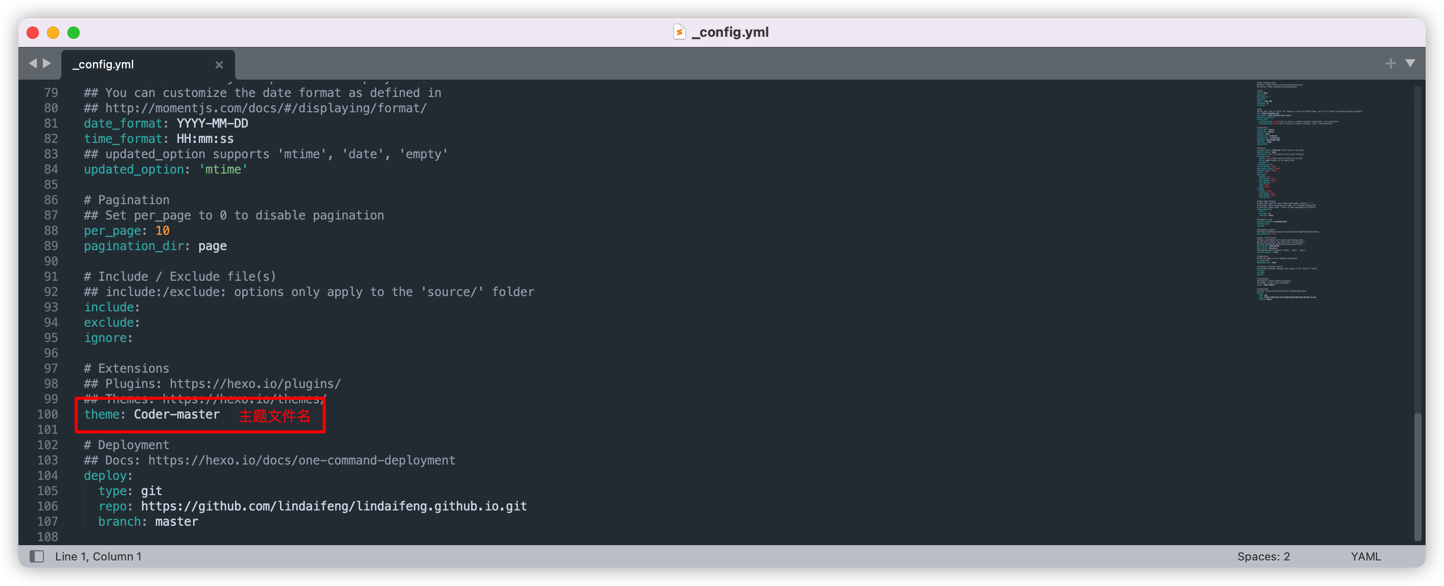This screenshot has width=1444, height=586.
Task: Click the per_page value 10
Action: pos(162,230)
